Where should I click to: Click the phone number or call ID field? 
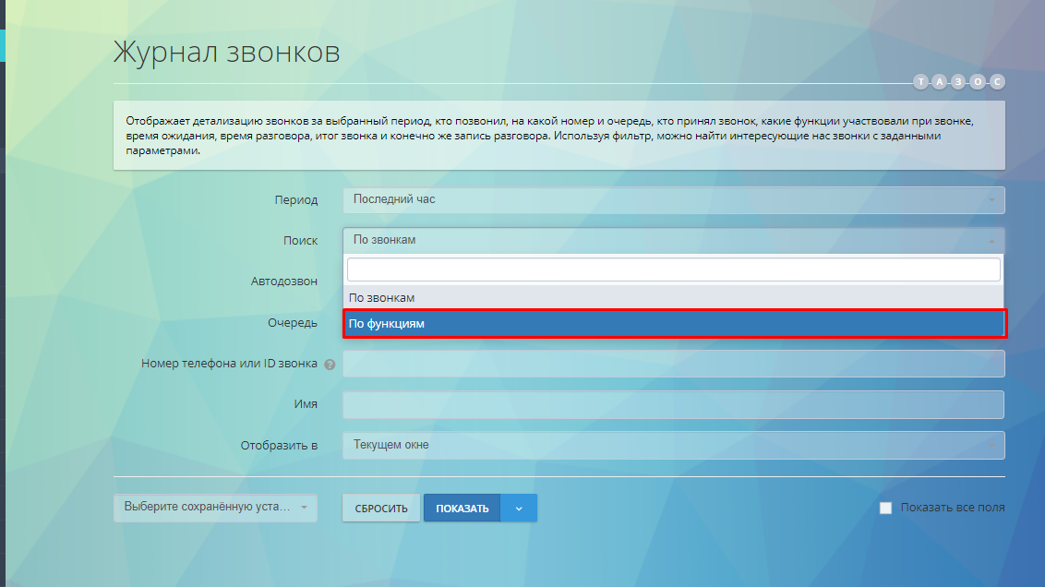pyautogui.click(x=673, y=365)
